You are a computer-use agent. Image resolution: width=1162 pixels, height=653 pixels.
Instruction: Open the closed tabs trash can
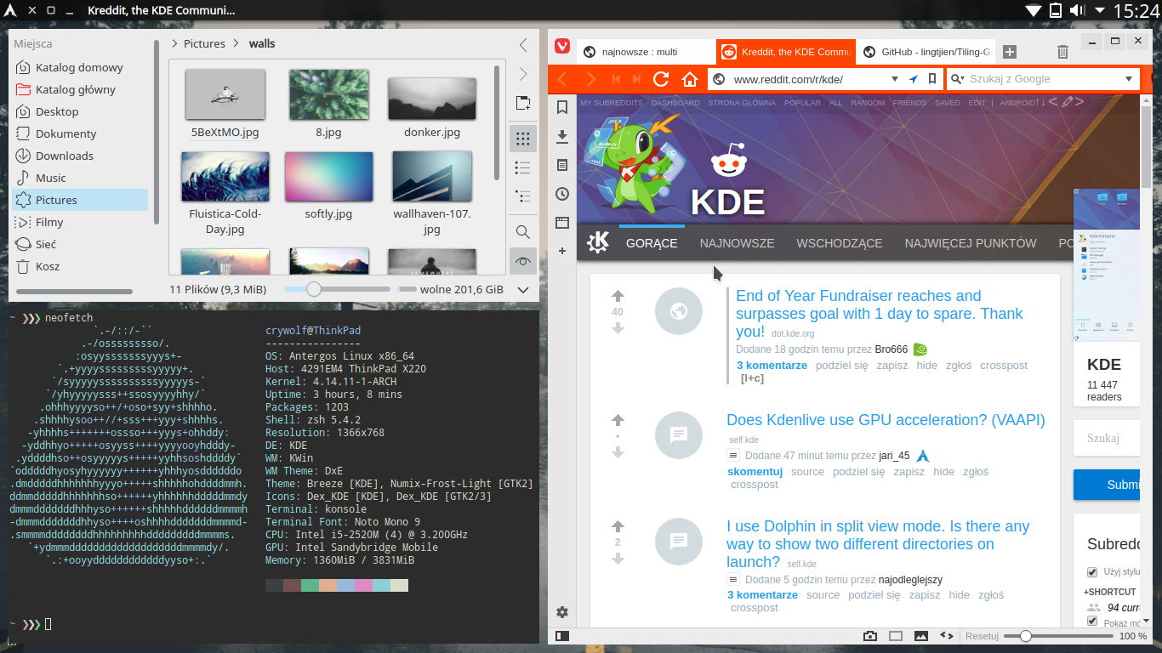pyautogui.click(x=1063, y=52)
